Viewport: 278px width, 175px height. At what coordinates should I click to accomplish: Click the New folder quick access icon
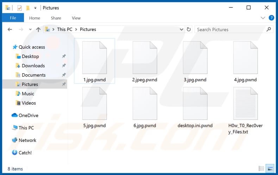click(x=28, y=8)
